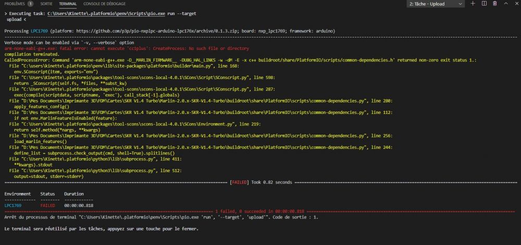Switch to the Problèmes tab
The height and width of the screenshot is (245, 521).
[14, 4]
